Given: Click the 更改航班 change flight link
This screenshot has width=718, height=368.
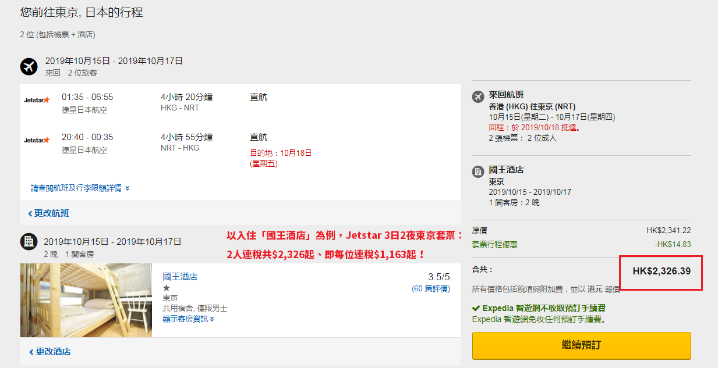Looking at the screenshot, I should (48, 213).
